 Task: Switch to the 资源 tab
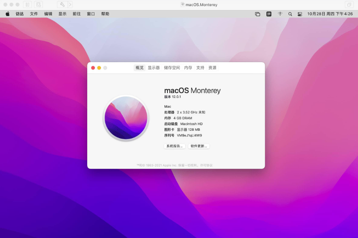pyautogui.click(x=212, y=68)
